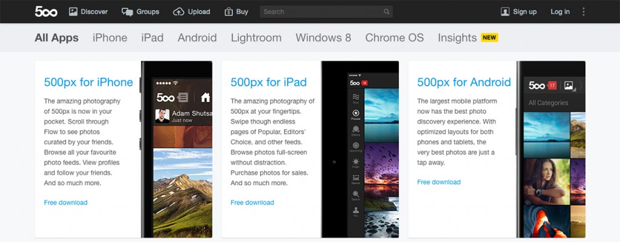Click Free download under iPad card
Image resolution: width=620 pixels, height=242 pixels.
point(252,203)
